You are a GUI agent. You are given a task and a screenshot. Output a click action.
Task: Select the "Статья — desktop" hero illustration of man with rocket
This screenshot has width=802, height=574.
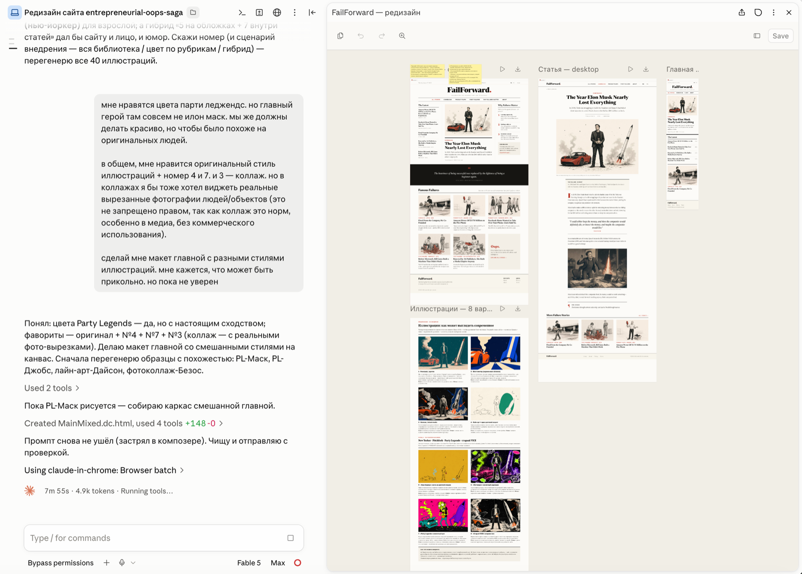coord(597,146)
